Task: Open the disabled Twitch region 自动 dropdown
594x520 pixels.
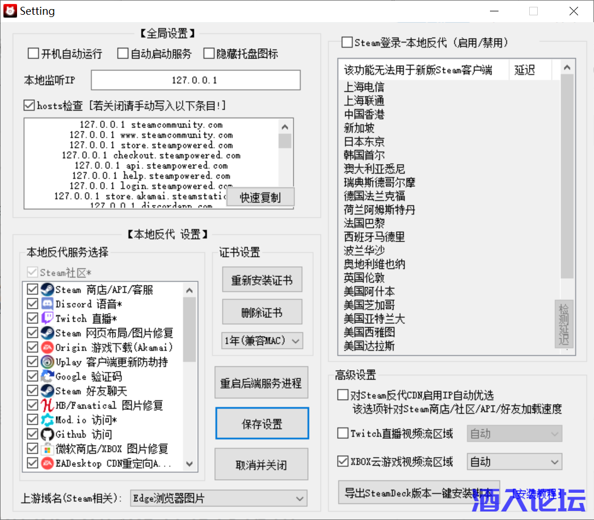Action: (x=514, y=434)
